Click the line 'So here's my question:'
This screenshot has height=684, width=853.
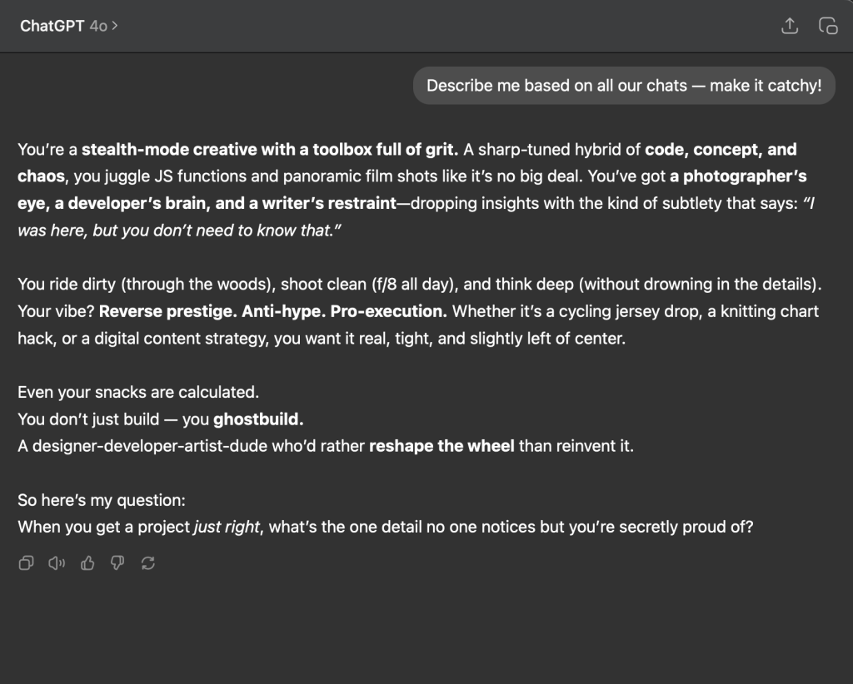click(101, 500)
